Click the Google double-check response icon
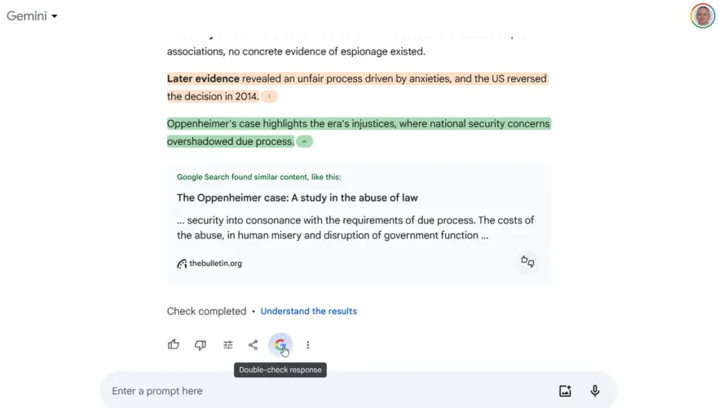Image resolution: width=719 pixels, height=408 pixels. (x=280, y=345)
